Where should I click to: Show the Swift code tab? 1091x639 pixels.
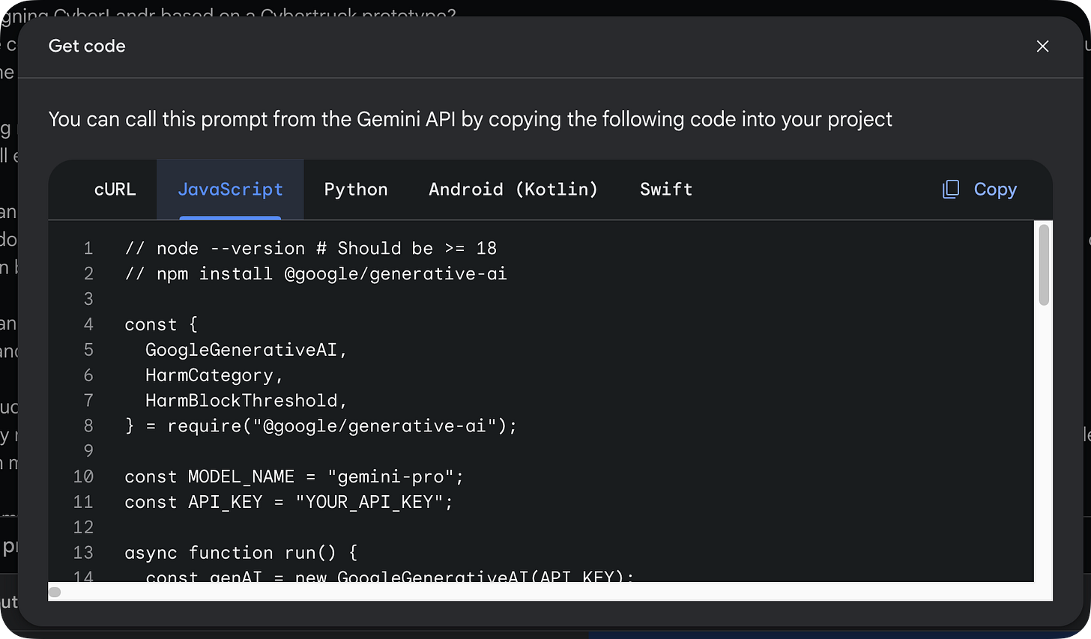pyautogui.click(x=666, y=190)
